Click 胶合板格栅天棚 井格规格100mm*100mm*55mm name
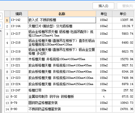The width and height of the screenshot is (135, 113). pyautogui.click(x=62, y=66)
